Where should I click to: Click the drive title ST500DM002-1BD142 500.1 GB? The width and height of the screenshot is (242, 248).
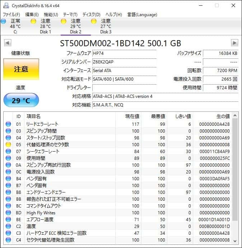click(121, 43)
